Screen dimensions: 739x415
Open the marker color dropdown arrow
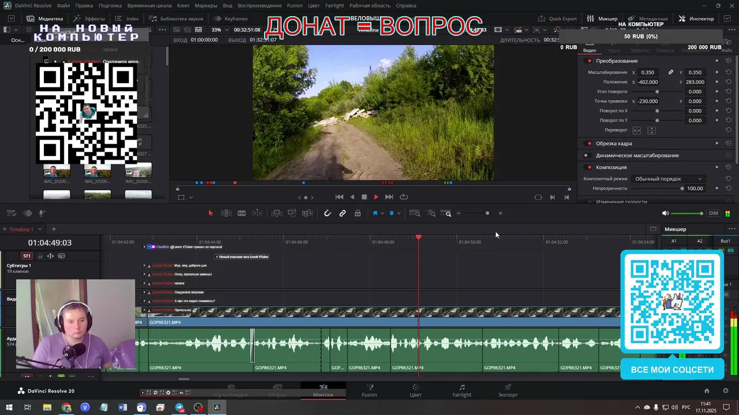(x=398, y=214)
